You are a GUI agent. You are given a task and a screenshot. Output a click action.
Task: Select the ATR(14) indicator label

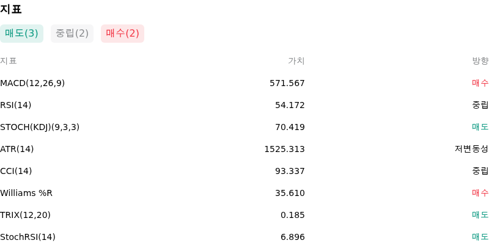tap(17, 149)
